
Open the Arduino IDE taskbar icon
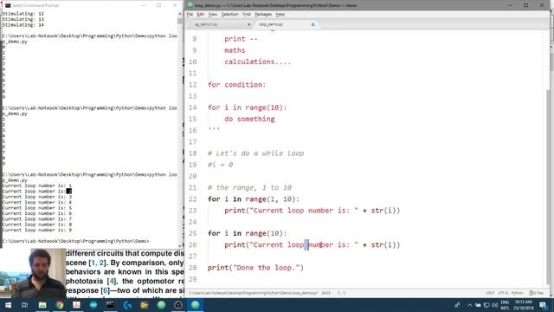(93, 305)
